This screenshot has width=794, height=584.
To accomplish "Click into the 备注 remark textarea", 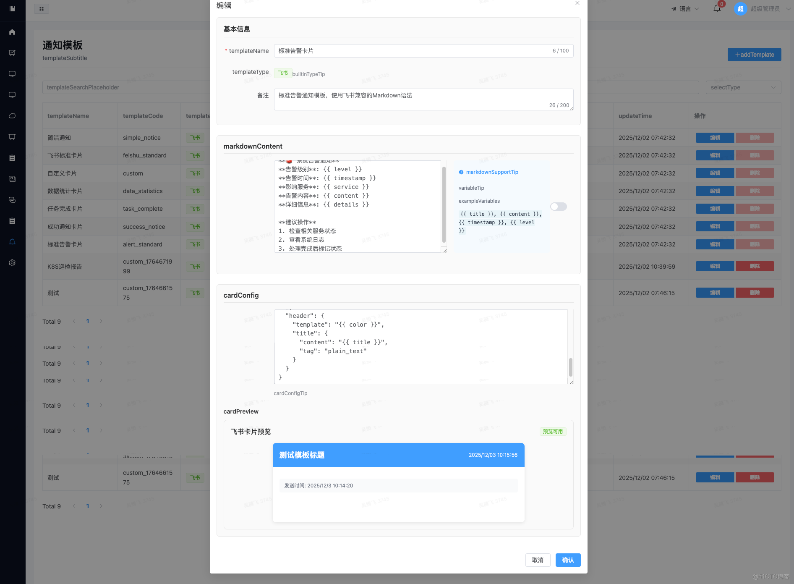I will point(423,100).
